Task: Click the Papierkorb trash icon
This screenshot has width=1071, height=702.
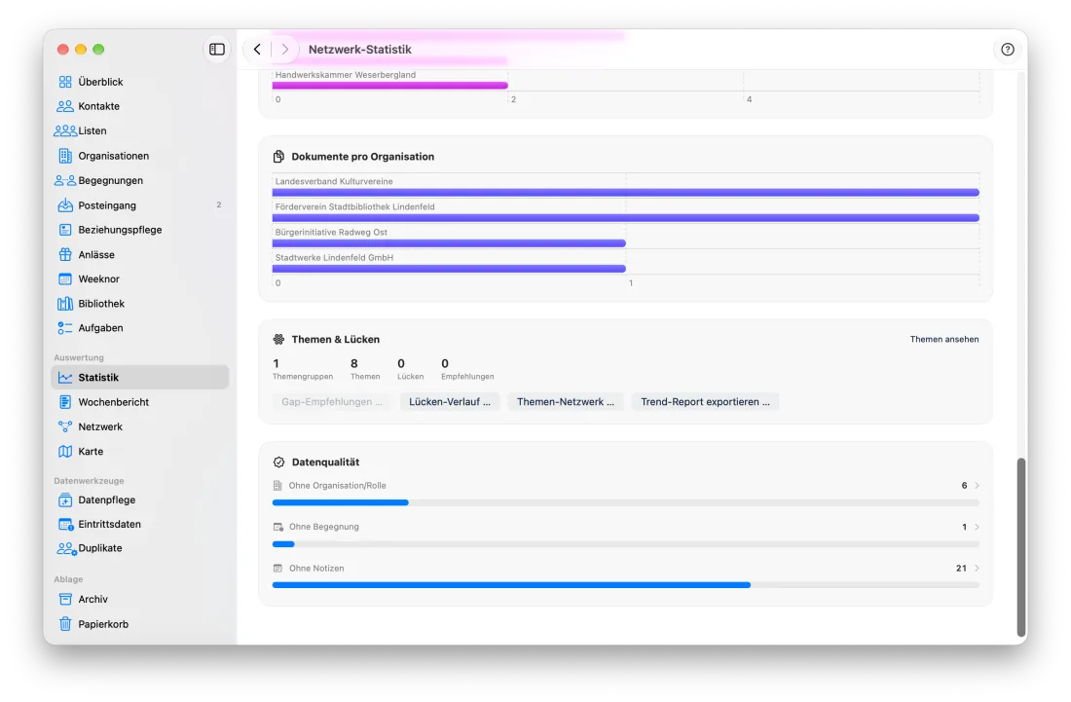Action: point(65,623)
